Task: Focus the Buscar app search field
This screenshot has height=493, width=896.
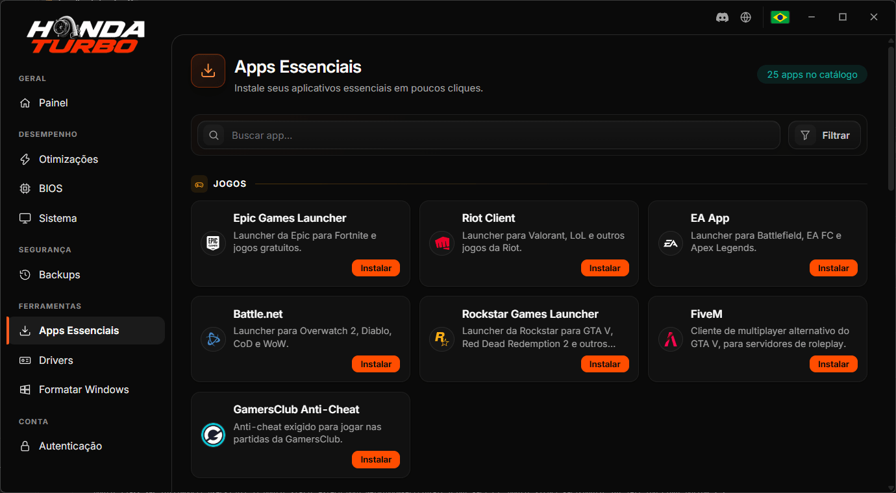Action: coord(489,136)
